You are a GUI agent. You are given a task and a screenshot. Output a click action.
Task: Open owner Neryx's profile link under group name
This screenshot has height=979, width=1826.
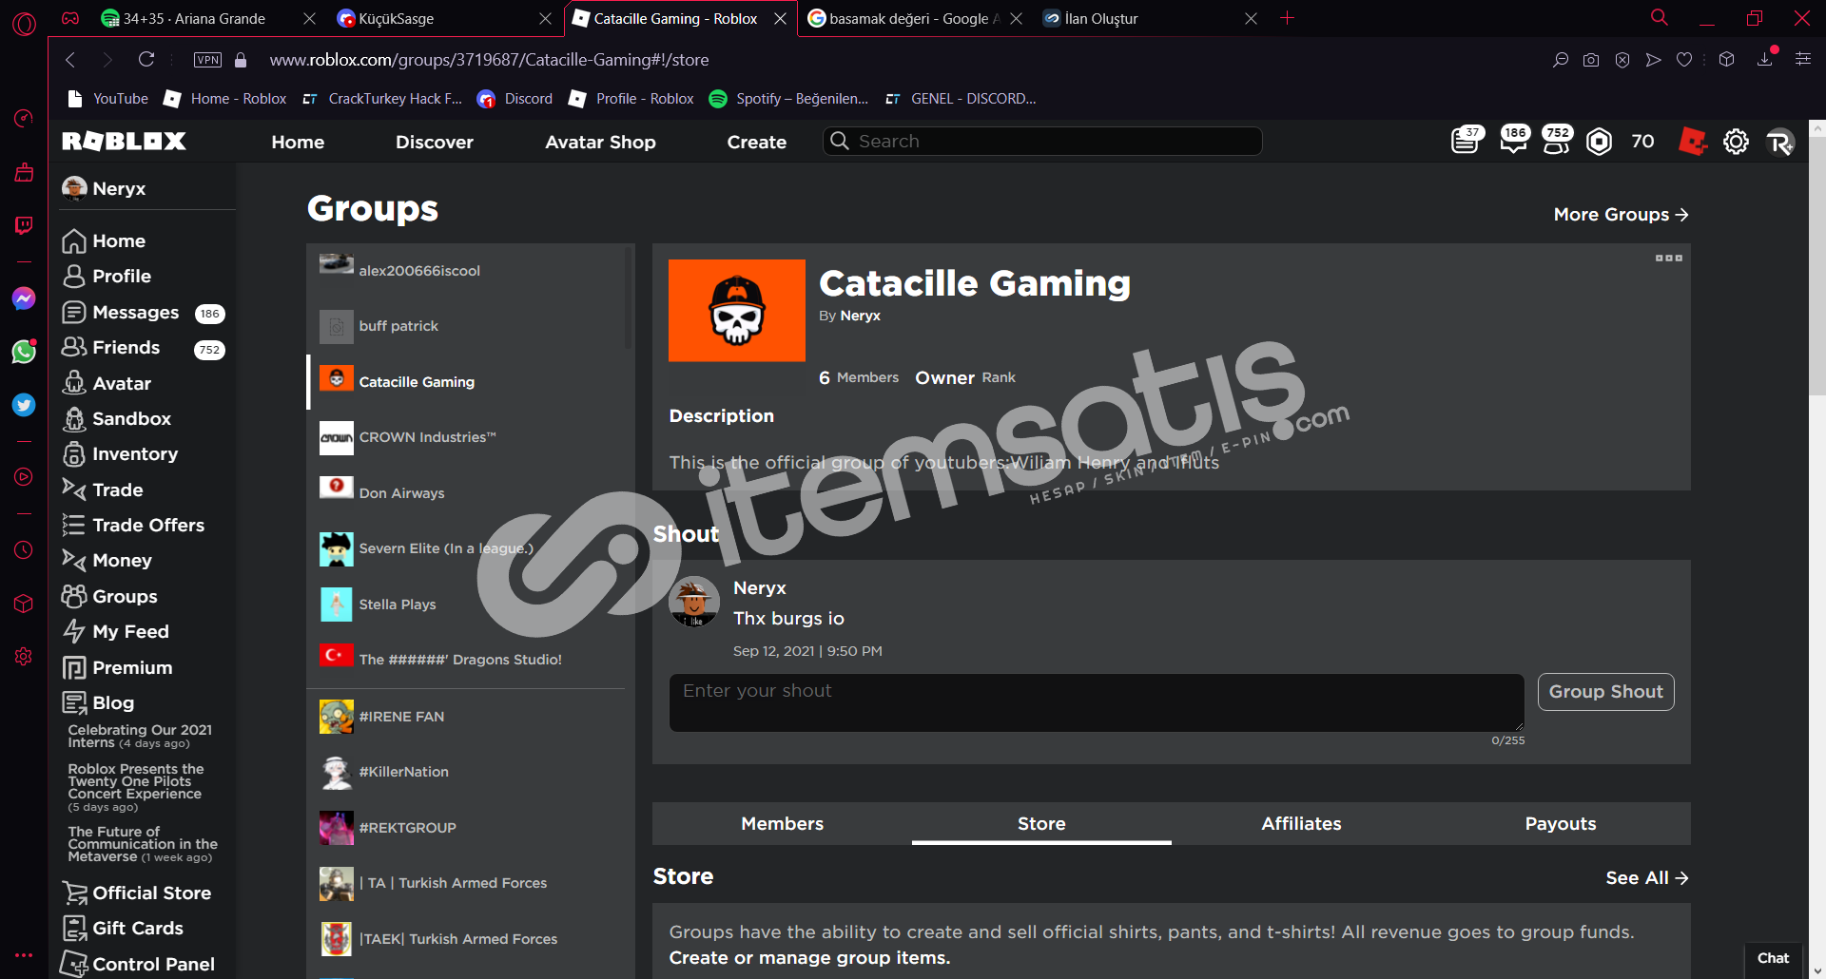[860, 316]
